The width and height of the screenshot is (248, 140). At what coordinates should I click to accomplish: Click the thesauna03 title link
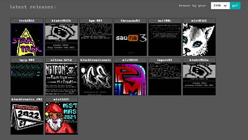point(130,21)
